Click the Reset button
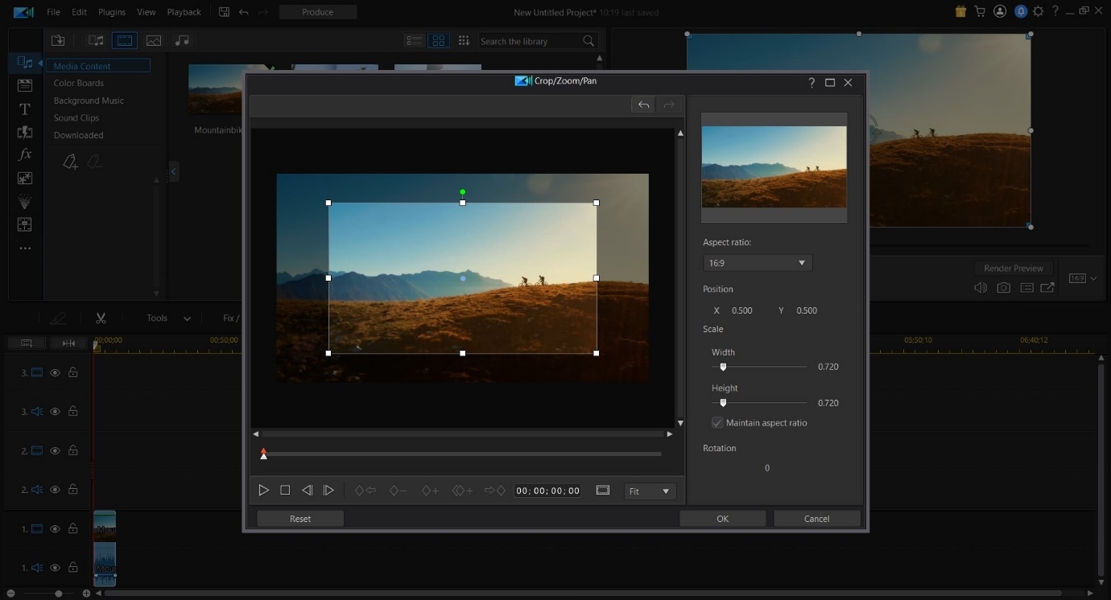 pos(300,519)
